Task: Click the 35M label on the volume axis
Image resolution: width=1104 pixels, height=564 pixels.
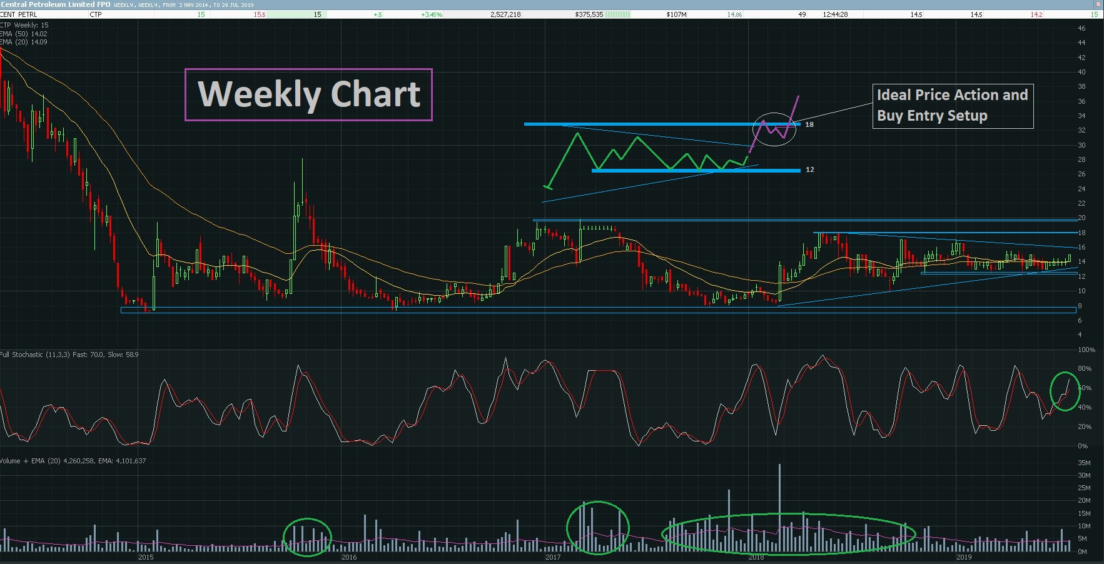Action: (x=1084, y=463)
